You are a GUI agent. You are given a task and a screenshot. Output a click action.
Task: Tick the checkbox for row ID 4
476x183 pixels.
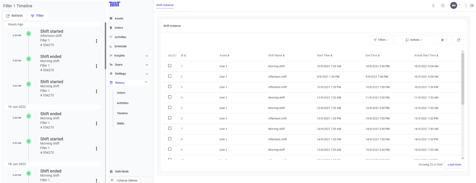(170, 97)
